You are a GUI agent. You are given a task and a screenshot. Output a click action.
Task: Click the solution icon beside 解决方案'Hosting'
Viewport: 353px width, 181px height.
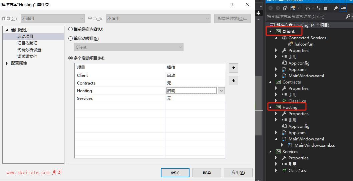(272, 25)
